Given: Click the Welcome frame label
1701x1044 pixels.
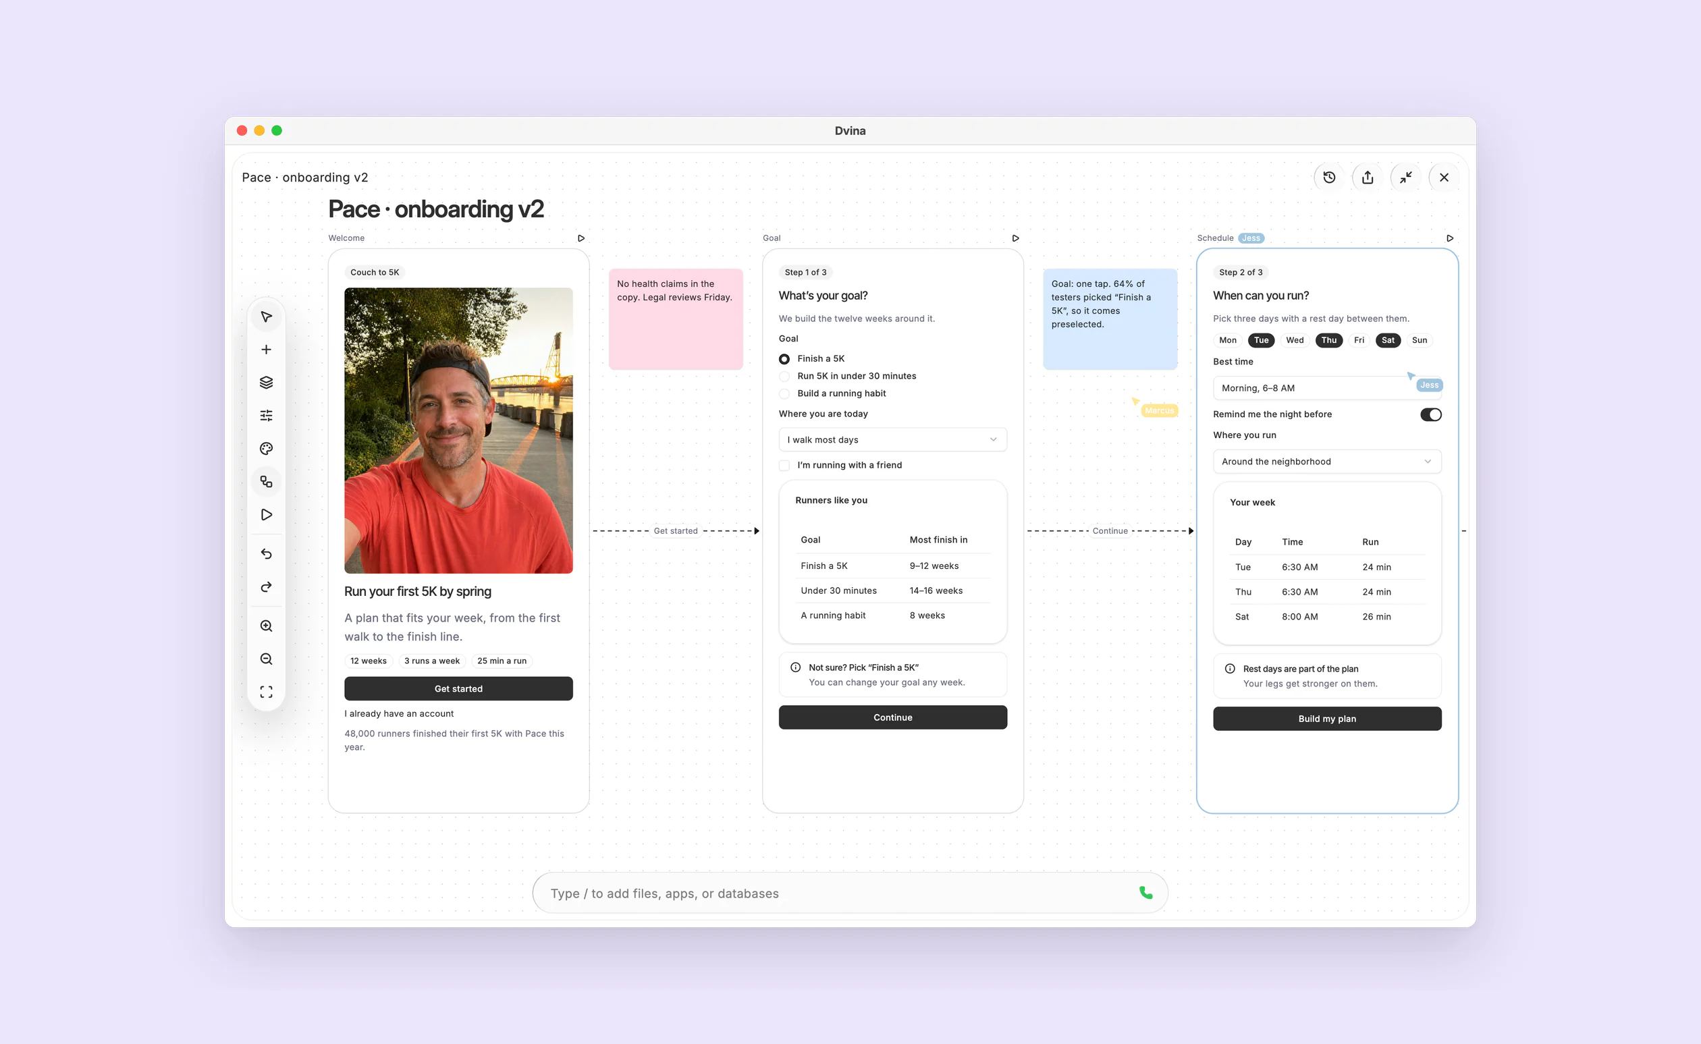Looking at the screenshot, I should [x=346, y=238].
